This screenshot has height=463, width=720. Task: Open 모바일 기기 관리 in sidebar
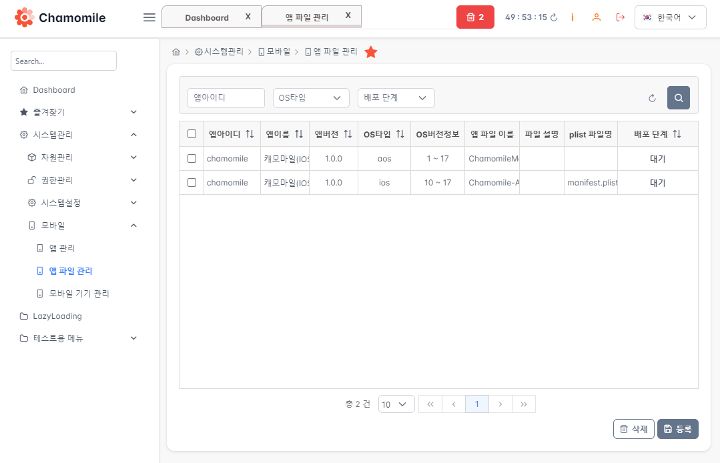(79, 294)
